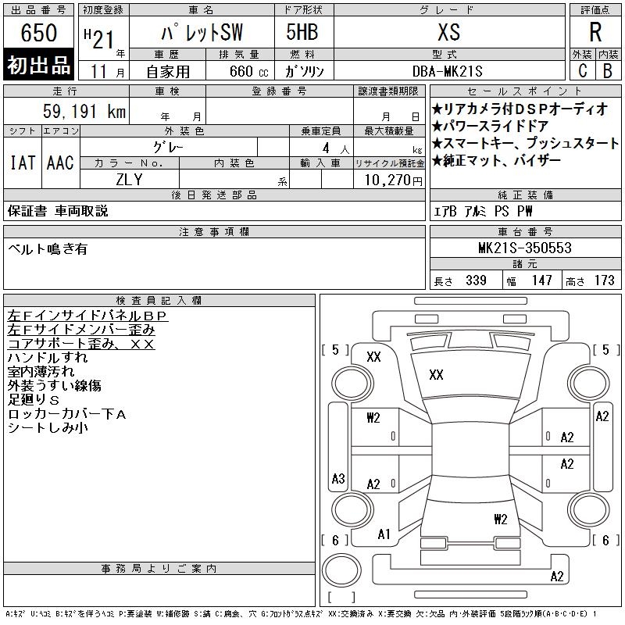Viewport: 625px width, 625px height.
Task: Click A1 mark on left rear quarter
Action: click(x=384, y=534)
